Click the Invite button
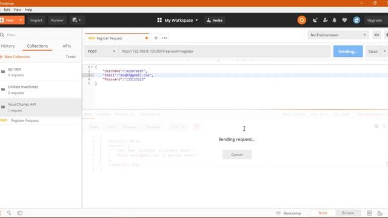The height and width of the screenshot is (218, 388). (215, 20)
